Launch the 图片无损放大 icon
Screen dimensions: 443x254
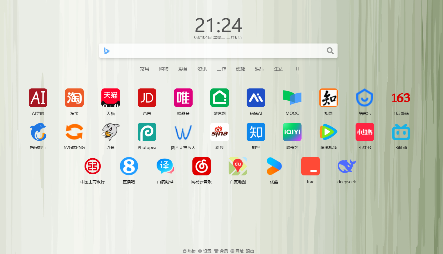tap(183, 132)
